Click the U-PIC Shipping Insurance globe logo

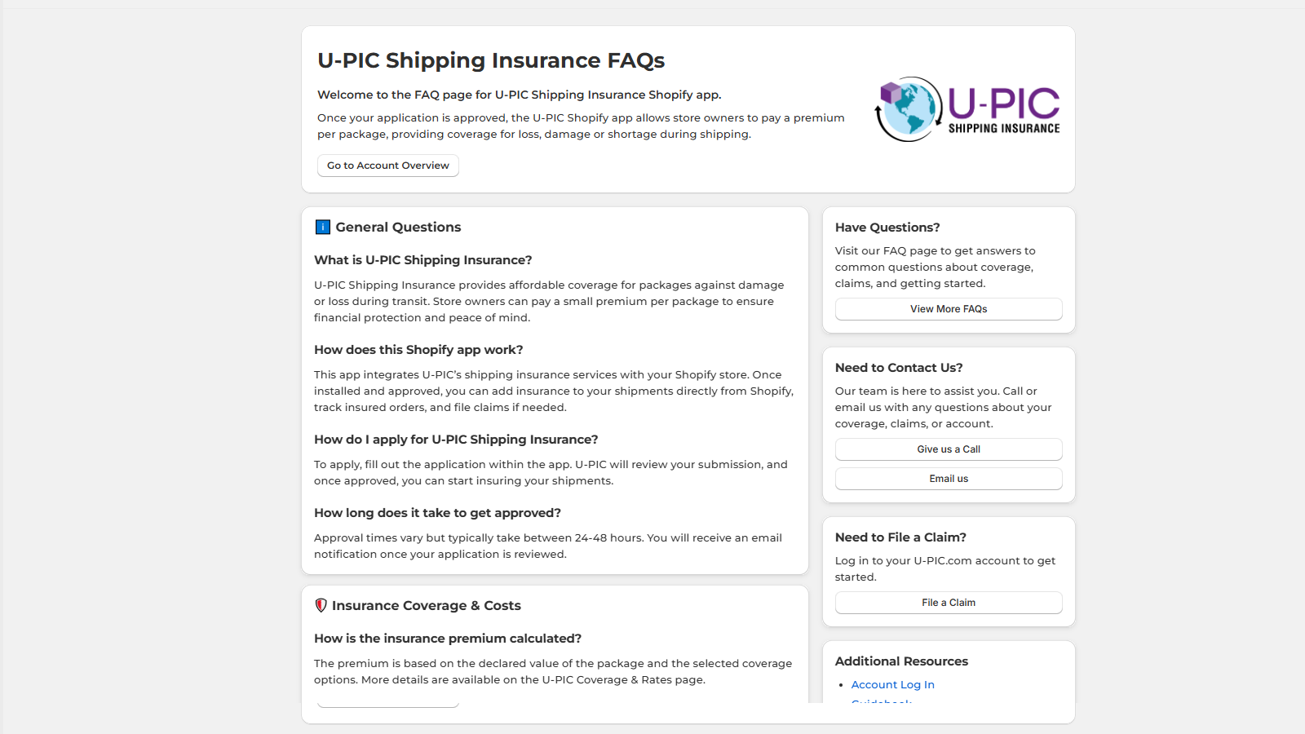pyautogui.click(x=967, y=109)
